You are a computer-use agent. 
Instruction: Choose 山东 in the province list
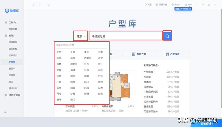click(100, 70)
